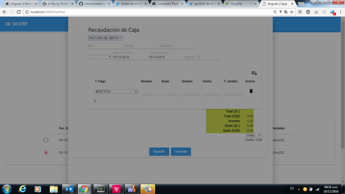Viewport: 345px width, 194px height.
Task: Open Visual Studio Code from the taskbar
Action: (x=69, y=189)
